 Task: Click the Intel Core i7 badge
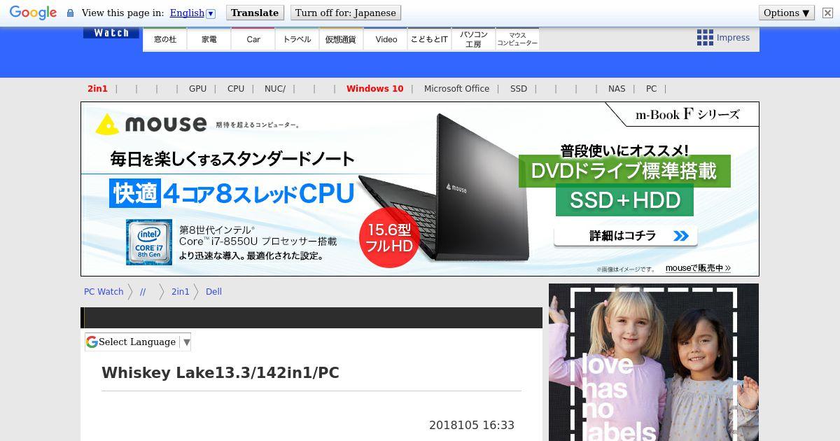149,242
